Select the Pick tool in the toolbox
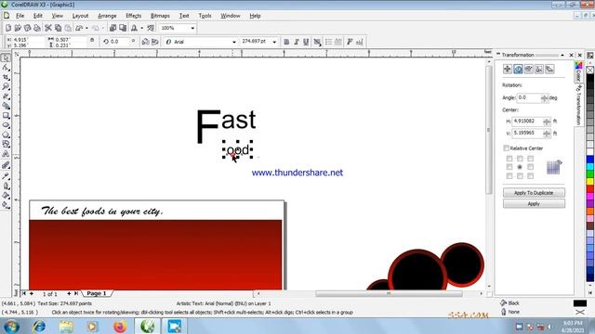The width and height of the screenshot is (595, 334). pos(6,58)
